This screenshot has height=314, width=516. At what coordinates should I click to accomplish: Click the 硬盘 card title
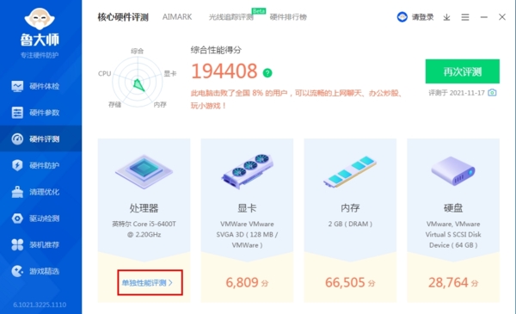[x=453, y=208]
